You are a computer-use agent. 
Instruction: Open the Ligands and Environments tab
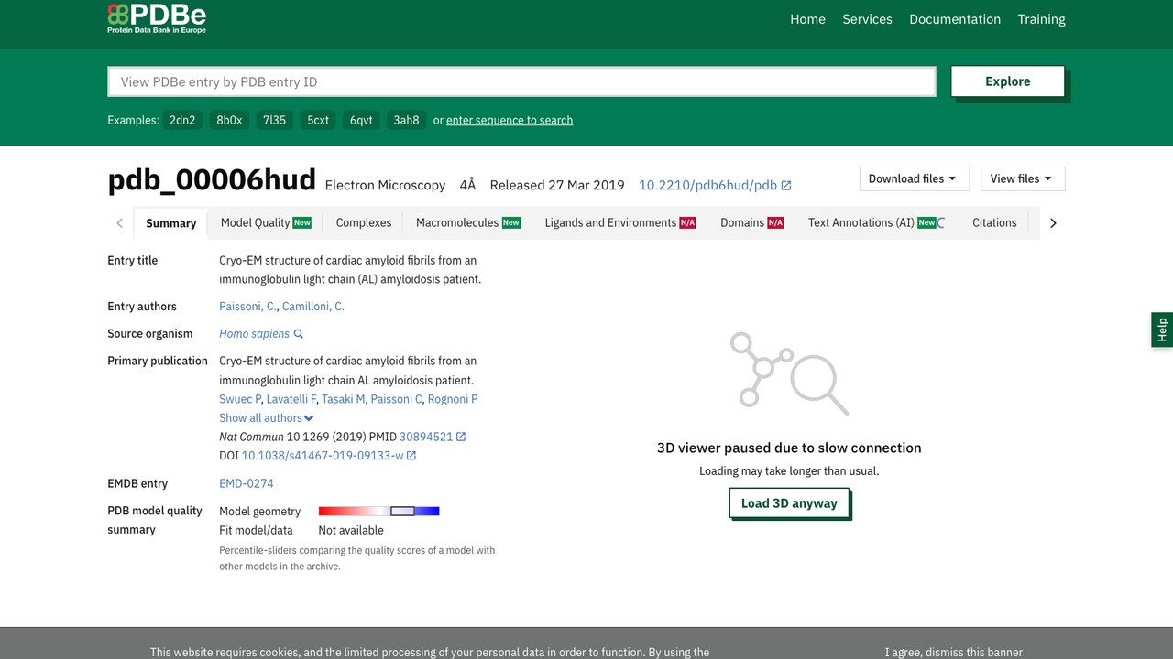(620, 222)
